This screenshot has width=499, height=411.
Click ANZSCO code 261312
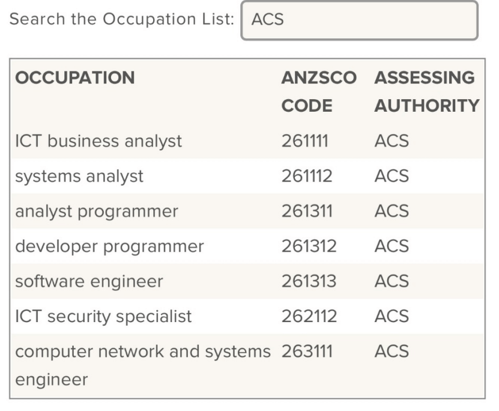tap(309, 246)
